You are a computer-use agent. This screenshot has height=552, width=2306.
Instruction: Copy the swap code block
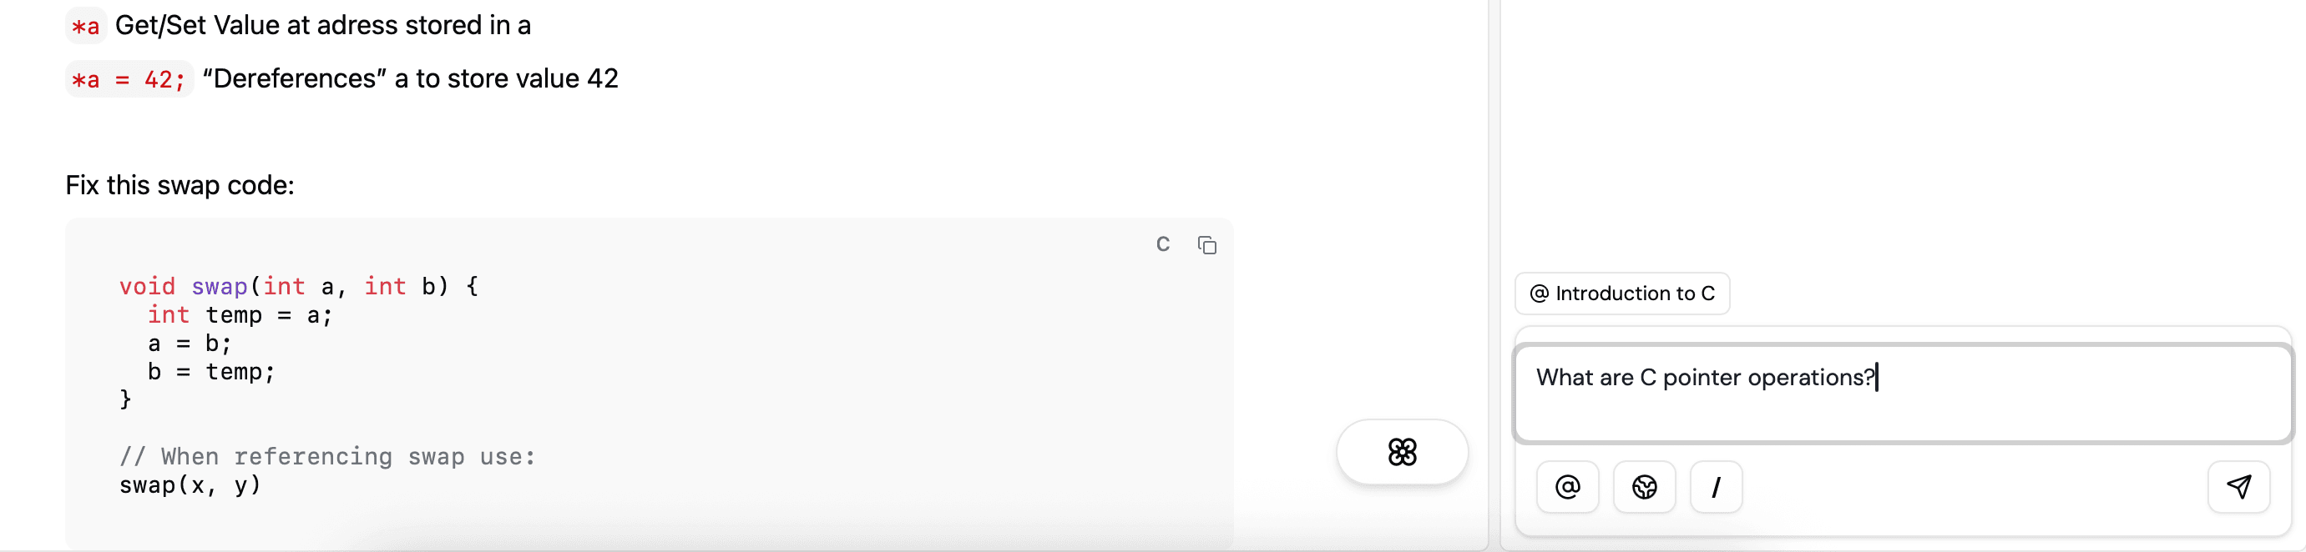coord(1206,245)
